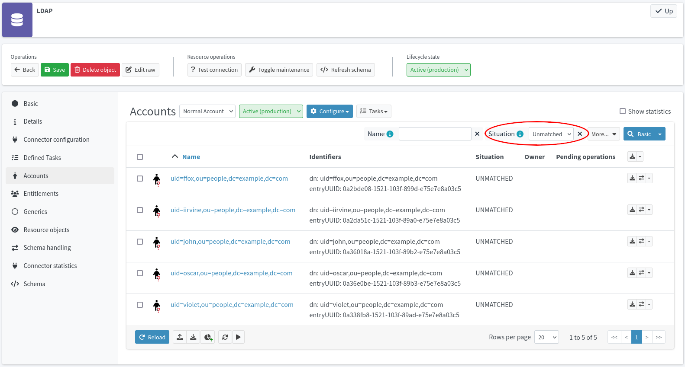Click the play icon in the bottom toolbar
This screenshot has width=685, height=367.
[238, 337]
